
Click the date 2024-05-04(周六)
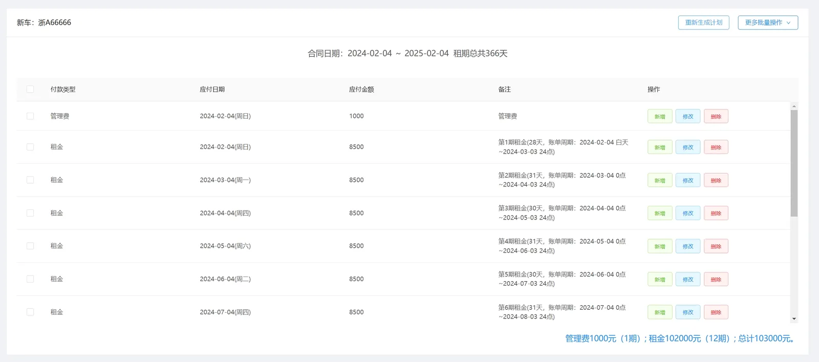tap(225, 246)
